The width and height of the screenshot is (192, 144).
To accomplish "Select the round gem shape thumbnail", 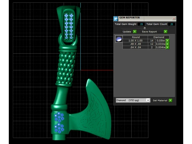I will tap(119, 39).
